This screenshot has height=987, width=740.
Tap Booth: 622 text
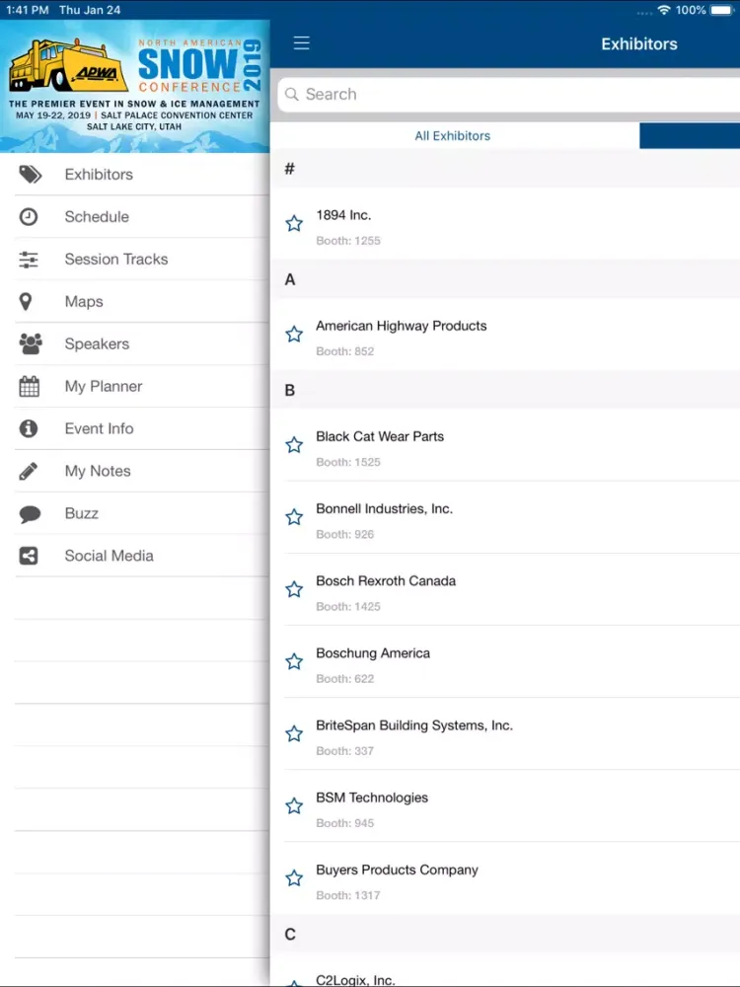[344, 679]
